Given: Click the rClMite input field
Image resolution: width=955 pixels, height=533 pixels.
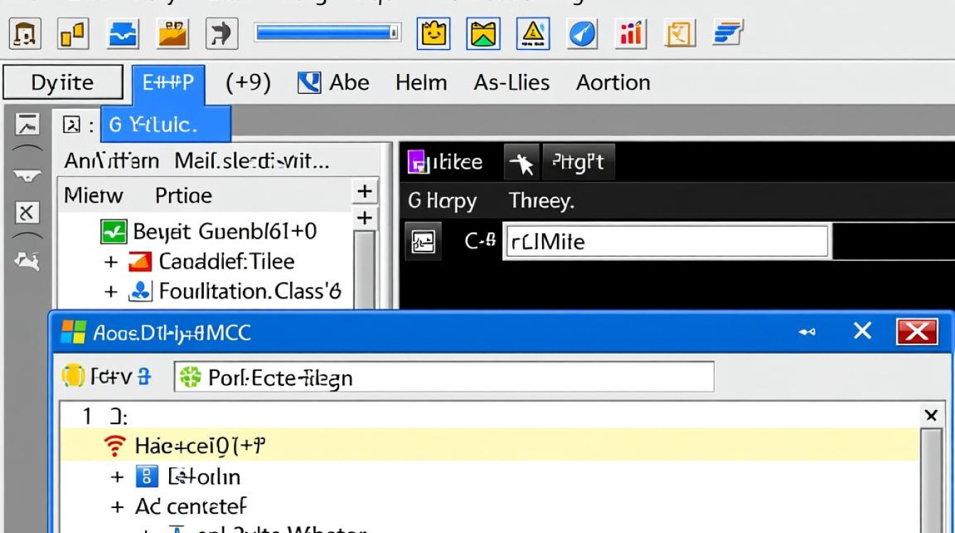Looking at the screenshot, I should [665, 242].
